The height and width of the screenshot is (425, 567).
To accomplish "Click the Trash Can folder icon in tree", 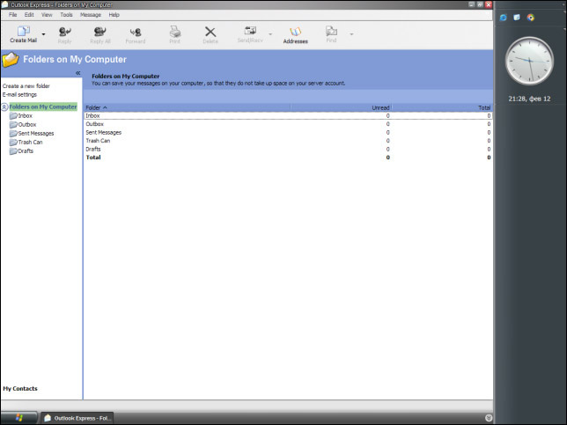I will coord(13,142).
